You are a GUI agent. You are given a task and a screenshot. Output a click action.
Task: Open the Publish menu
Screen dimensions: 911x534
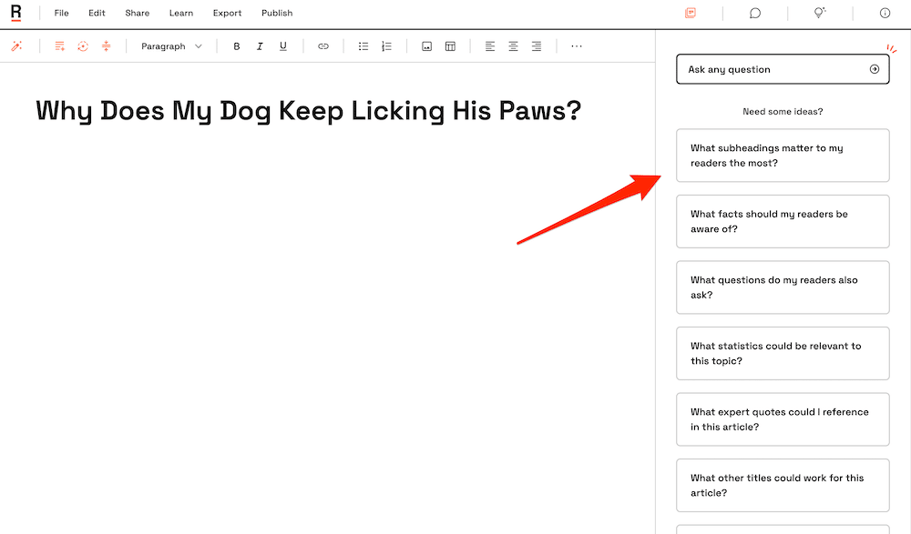[x=277, y=13]
